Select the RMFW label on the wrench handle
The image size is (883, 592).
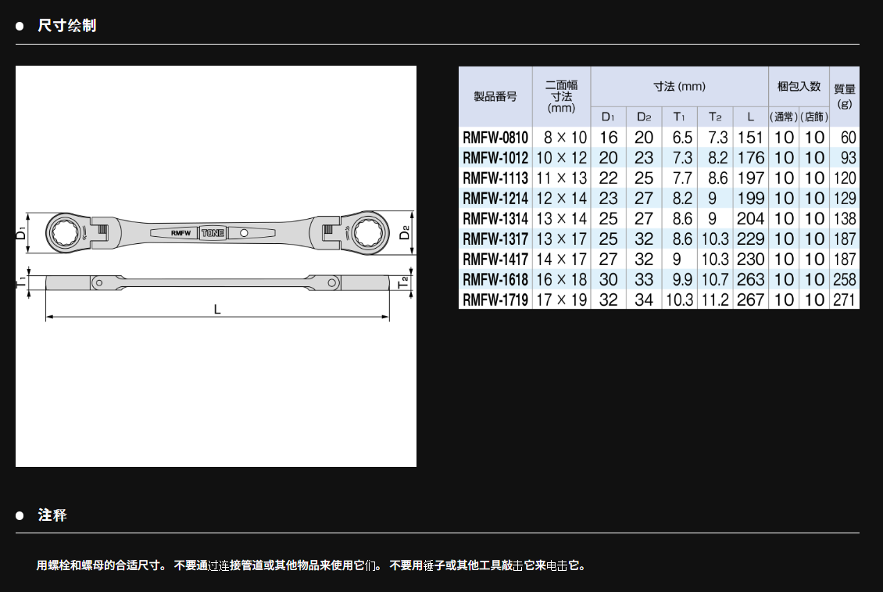(x=181, y=233)
